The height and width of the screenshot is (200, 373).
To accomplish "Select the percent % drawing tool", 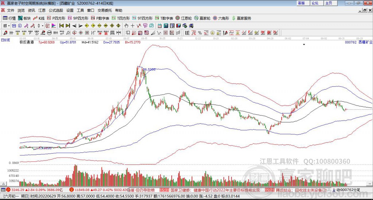I will coord(200,33).
